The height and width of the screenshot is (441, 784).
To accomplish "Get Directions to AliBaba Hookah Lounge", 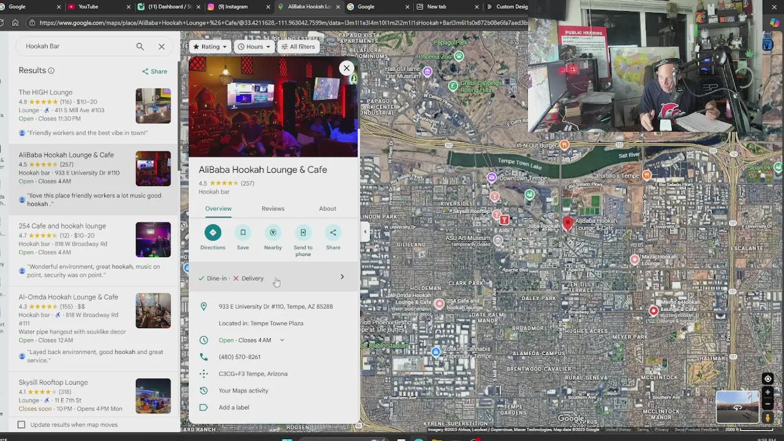I will pyautogui.click(x=213, y=233).
